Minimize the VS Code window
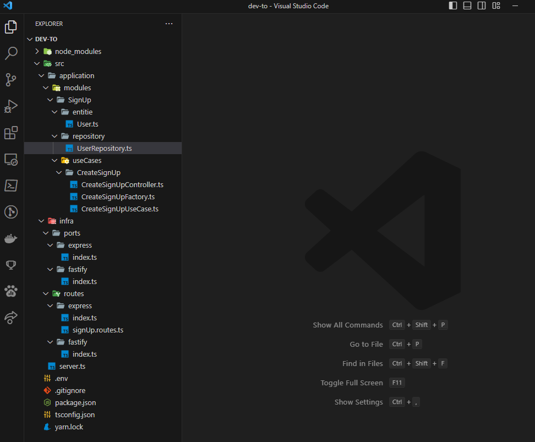The width and height of the screenshot is (535, 442). pos(515,6)
